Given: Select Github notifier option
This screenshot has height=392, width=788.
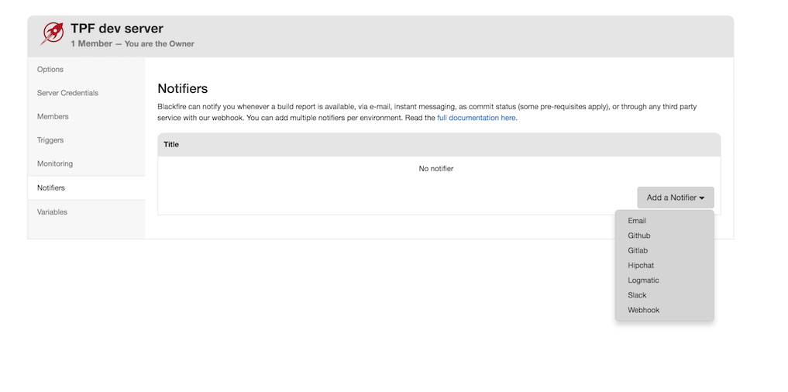Looking at the screenshot, I should pyautogui.click(x=638, y=236).
